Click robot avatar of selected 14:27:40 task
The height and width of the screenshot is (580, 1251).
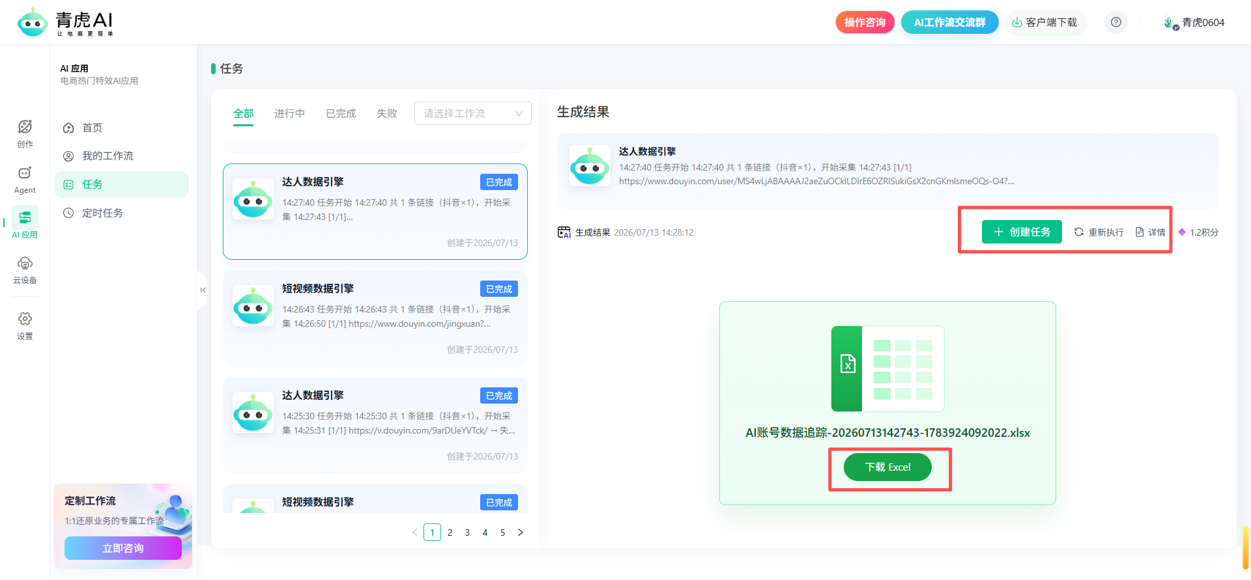253,199
